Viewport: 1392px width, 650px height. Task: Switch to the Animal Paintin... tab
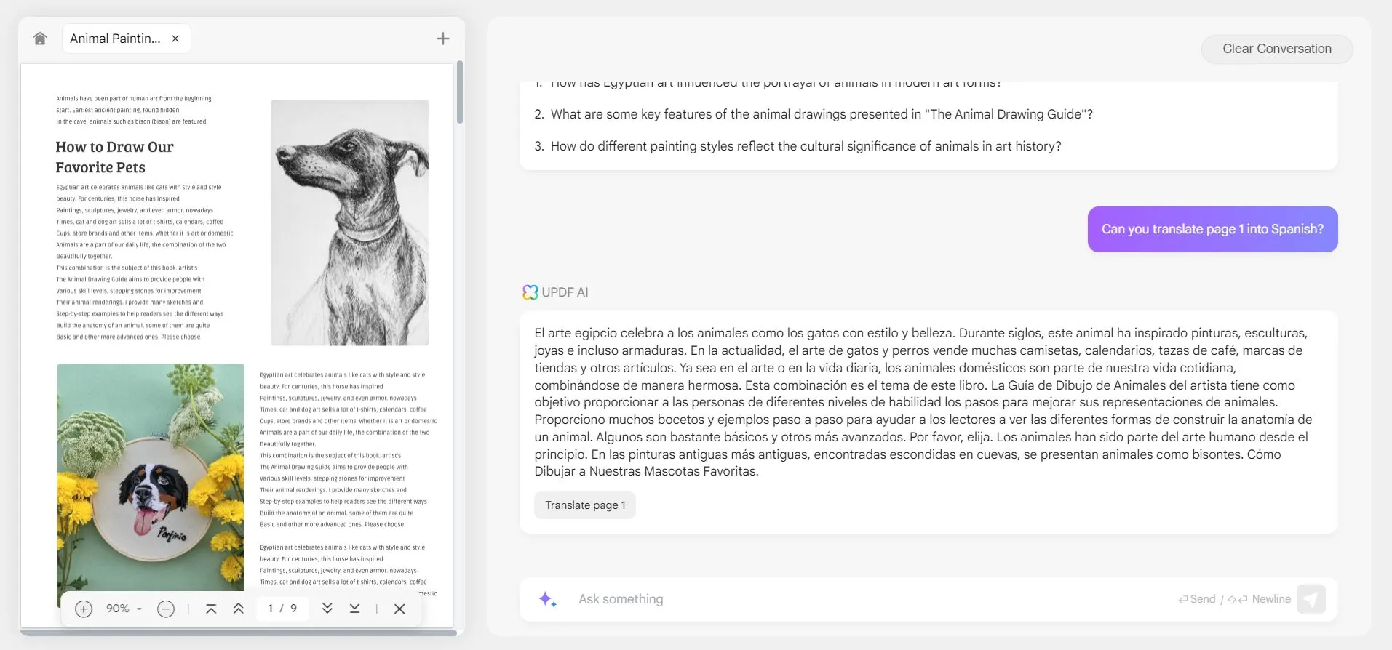click(115, 39)
